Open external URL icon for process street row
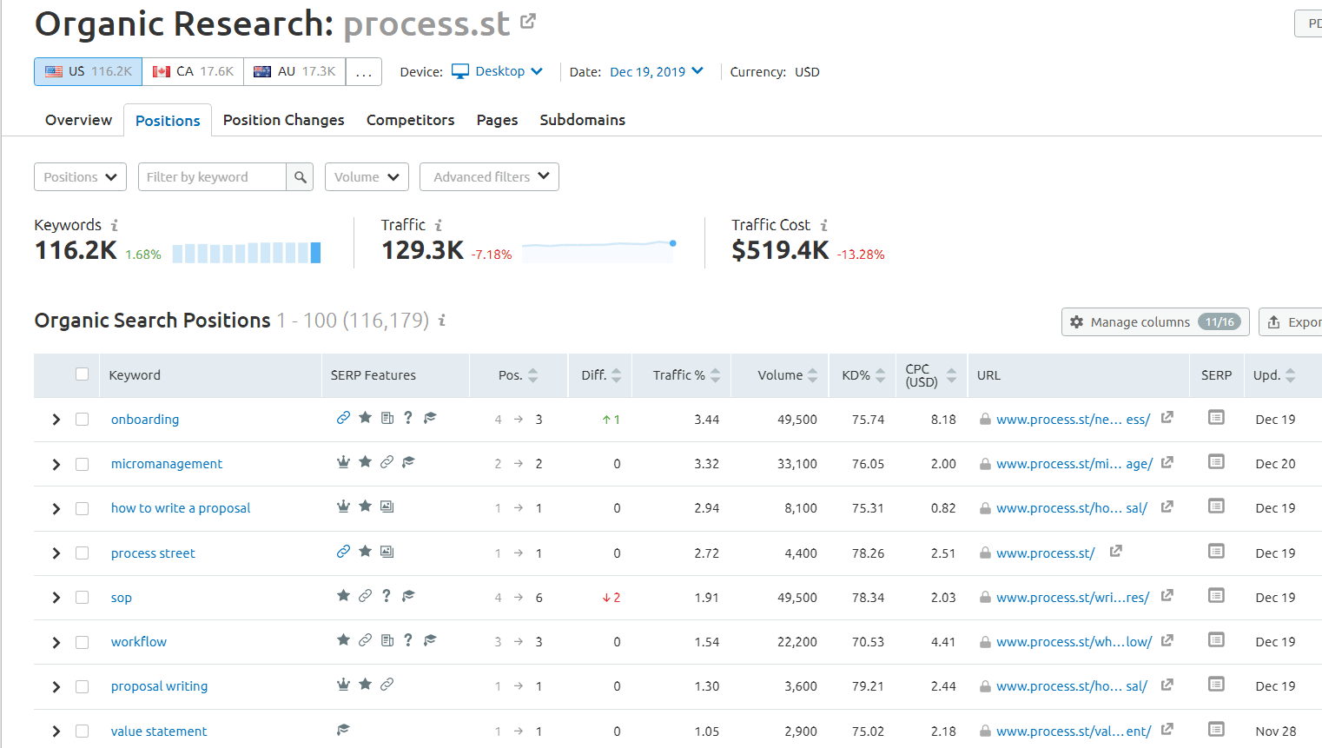The image size is (1322, 748). 1116,551
